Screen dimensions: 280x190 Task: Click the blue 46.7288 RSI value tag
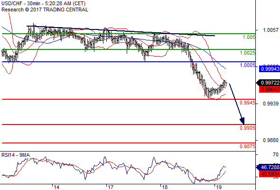(268, 168)
